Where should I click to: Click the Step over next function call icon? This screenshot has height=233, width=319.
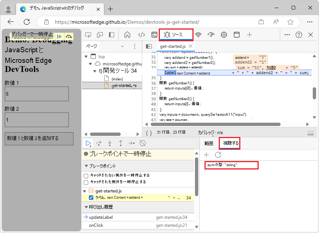coord(99,143)
